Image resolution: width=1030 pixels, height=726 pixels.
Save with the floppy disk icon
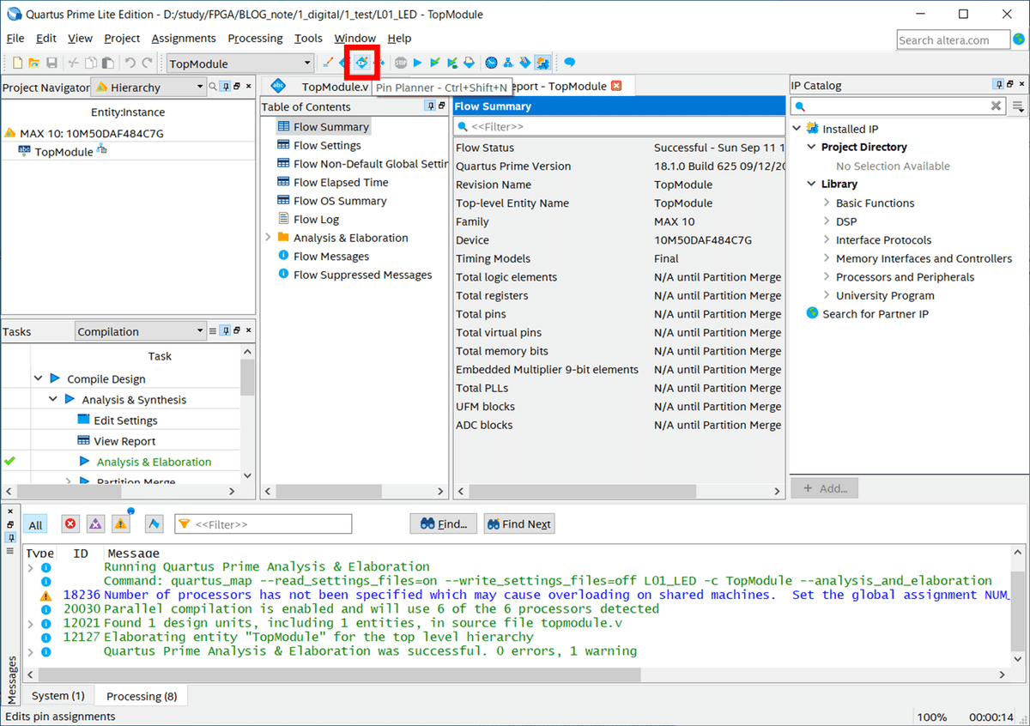click(51, 63)
